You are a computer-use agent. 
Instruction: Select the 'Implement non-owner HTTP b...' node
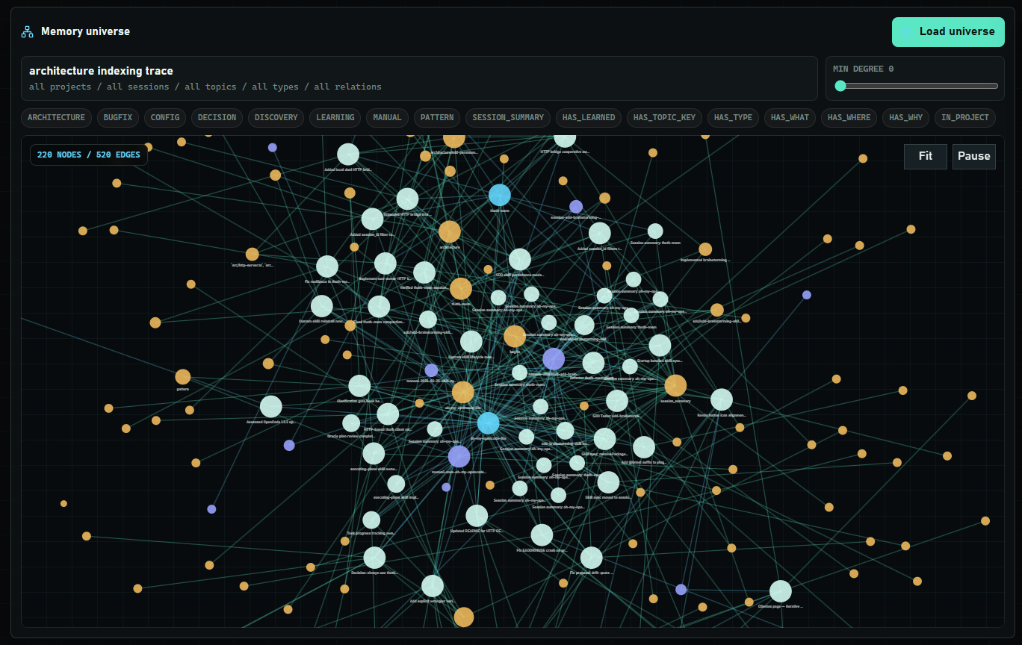tap(385, 264)
